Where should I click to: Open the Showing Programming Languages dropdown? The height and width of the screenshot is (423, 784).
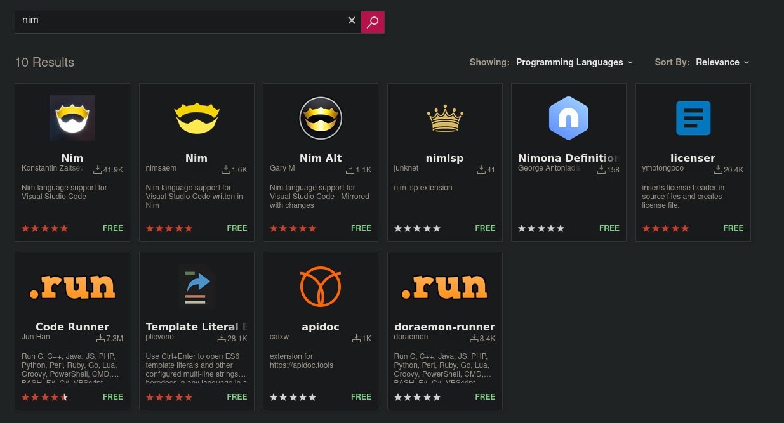tap(575, 62)
